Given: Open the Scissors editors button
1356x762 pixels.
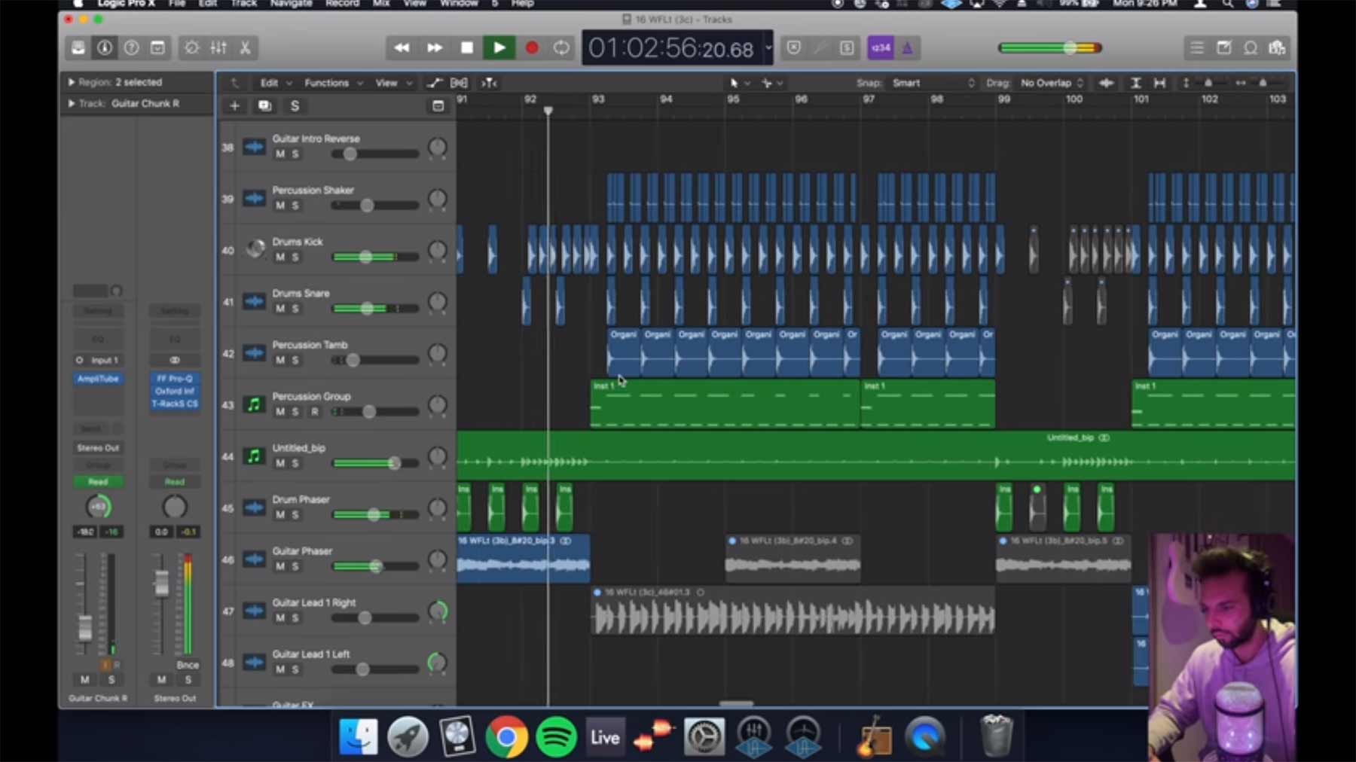Looking at the screenshot, I should (x=245, y=48).
